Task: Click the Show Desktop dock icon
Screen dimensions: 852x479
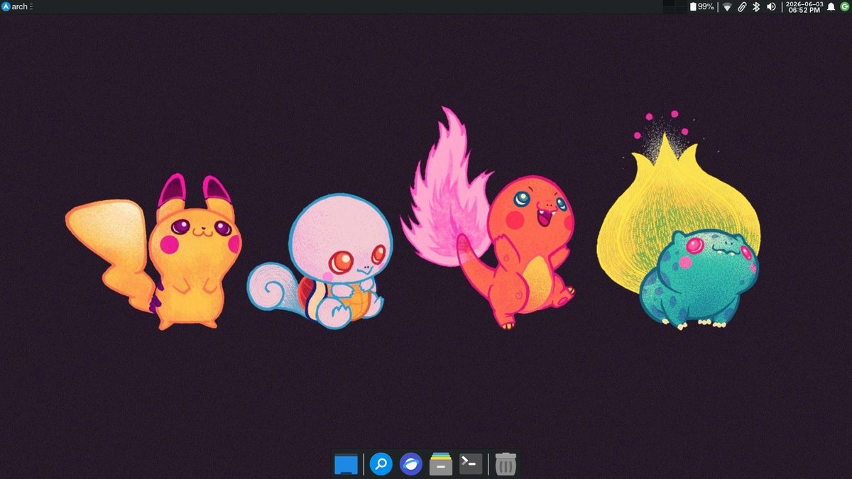Action: tap(346, 464)
